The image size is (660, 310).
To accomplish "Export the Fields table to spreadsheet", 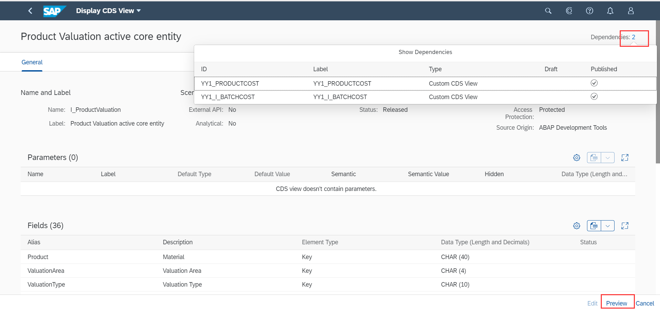I will (594, 226).
